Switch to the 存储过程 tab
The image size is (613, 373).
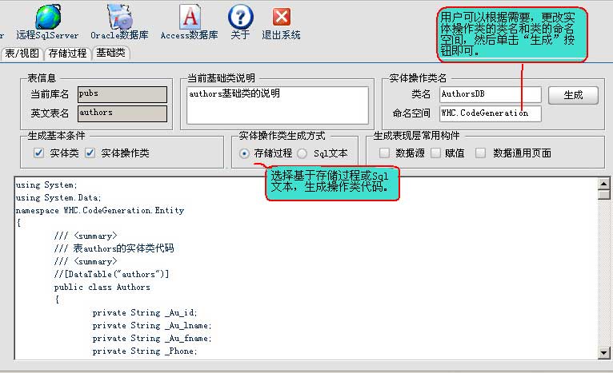67,54
